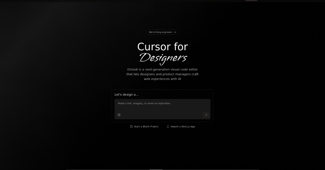Open the We're hiring engineers announcement

162,32
